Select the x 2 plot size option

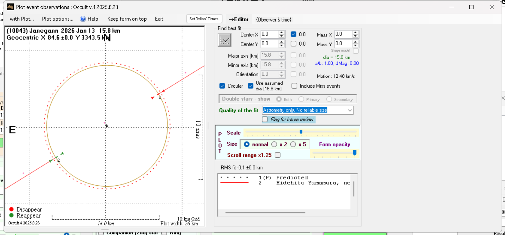(x=274, y=144)
